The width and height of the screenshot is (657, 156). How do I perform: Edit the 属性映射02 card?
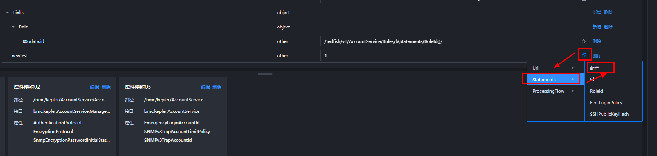94,87
